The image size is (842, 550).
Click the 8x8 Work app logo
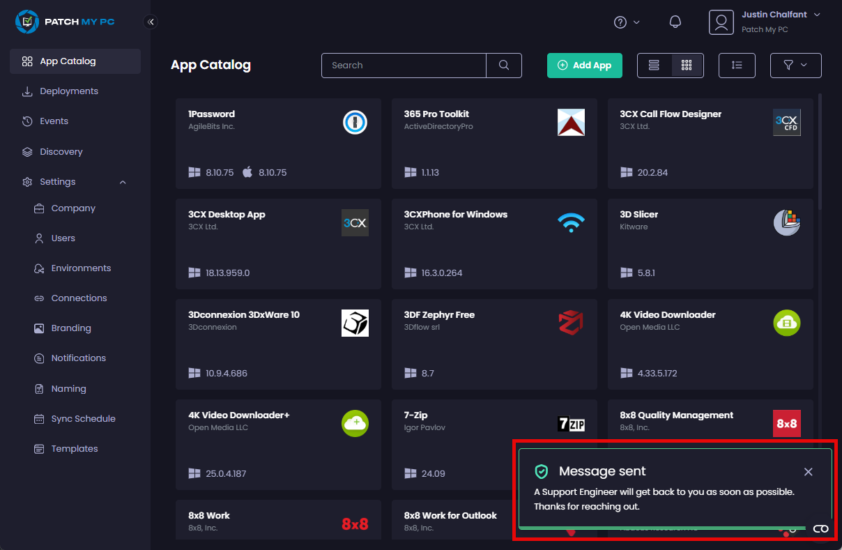point(355,524)
